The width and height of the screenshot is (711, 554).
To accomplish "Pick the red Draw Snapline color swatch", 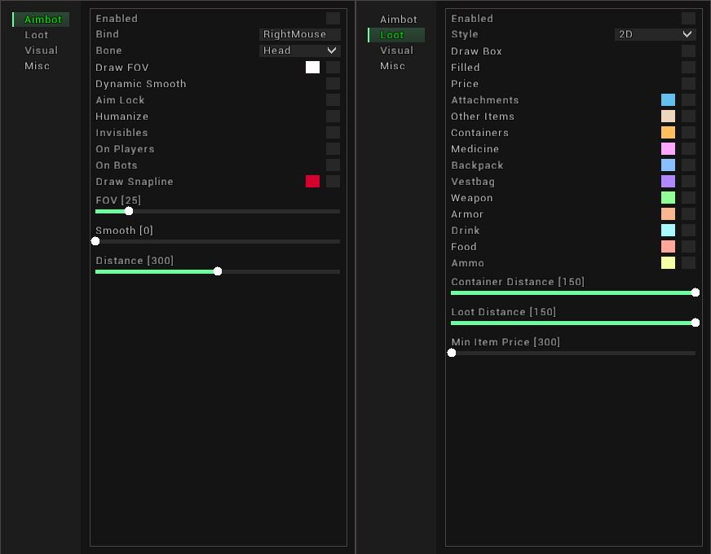I will [312, 182].
